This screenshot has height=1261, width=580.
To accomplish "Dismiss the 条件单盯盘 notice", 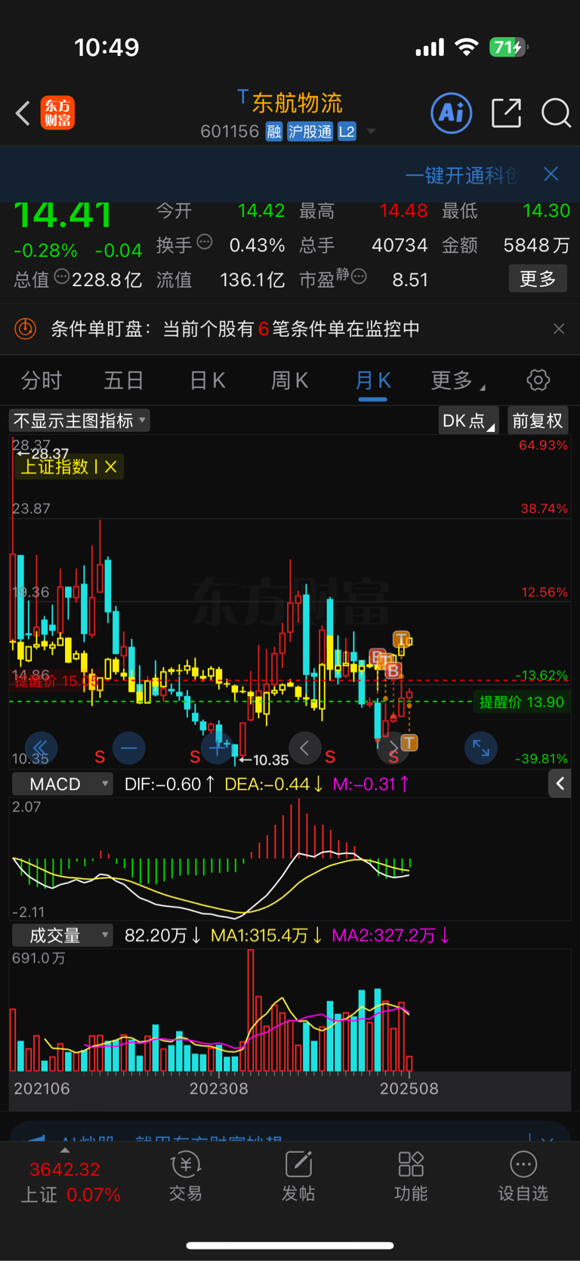I will click(x=559, y=328).
